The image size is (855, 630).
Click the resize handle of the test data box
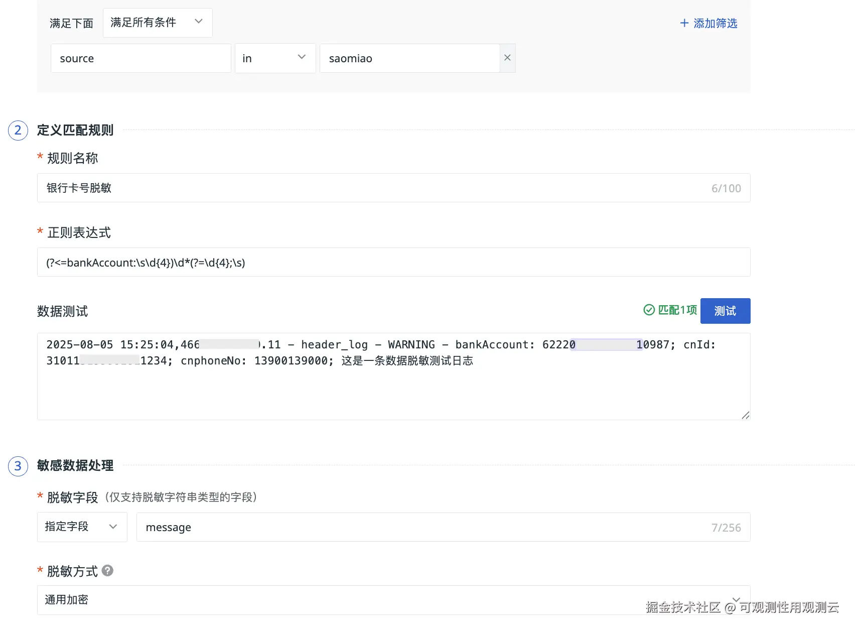745,415
